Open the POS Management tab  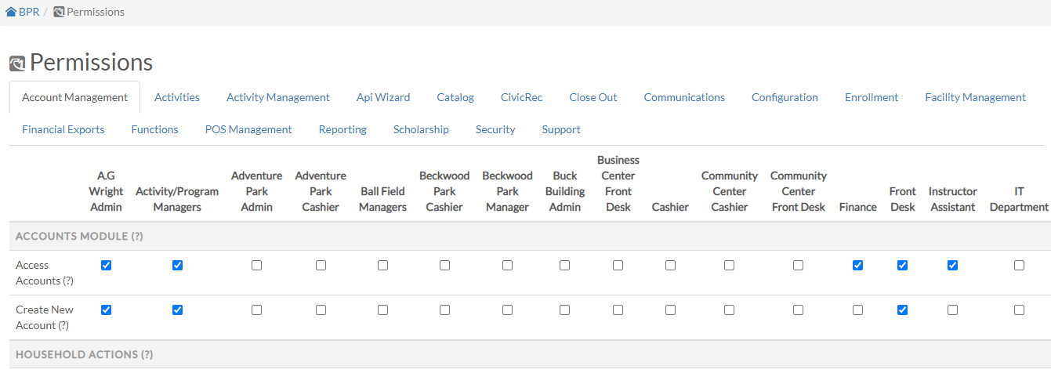(248, 129)
